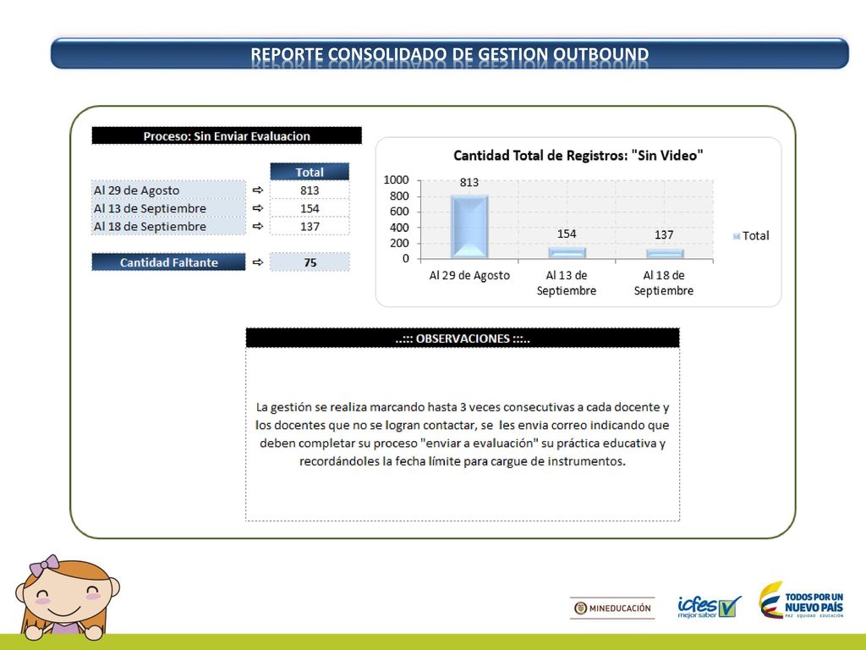This screenshot has height=650, width=866.
Task: Click the arrow icon beside Al 29 de Agosto
Action: click(x=257, y=190)
